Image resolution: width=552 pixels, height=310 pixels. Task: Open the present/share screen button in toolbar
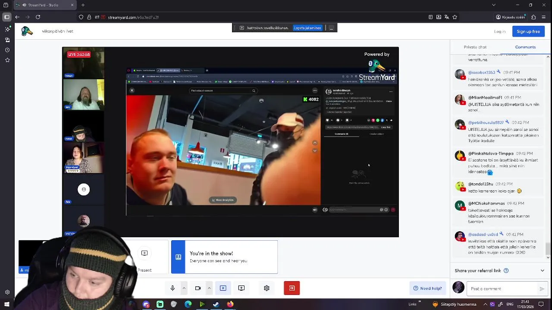pos(241,288)
